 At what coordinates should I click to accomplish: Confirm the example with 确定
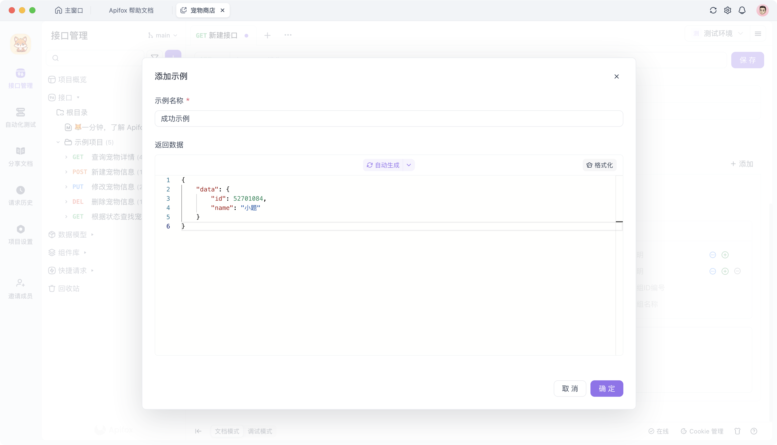click(607, 389)
